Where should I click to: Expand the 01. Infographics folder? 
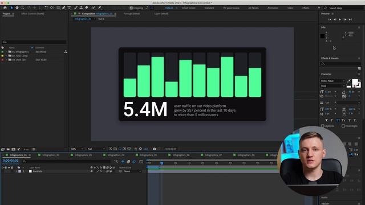coord(6,52)
